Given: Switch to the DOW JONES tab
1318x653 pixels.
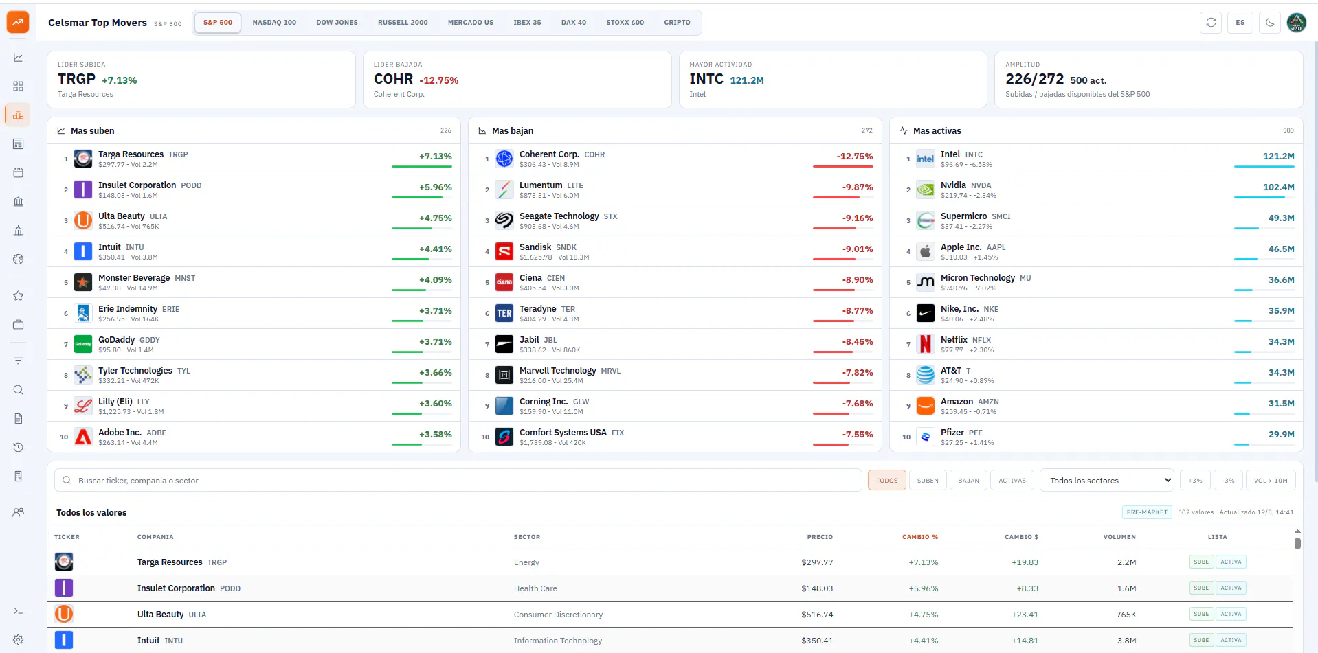Looking at the screenshot, I should (337, 23).
